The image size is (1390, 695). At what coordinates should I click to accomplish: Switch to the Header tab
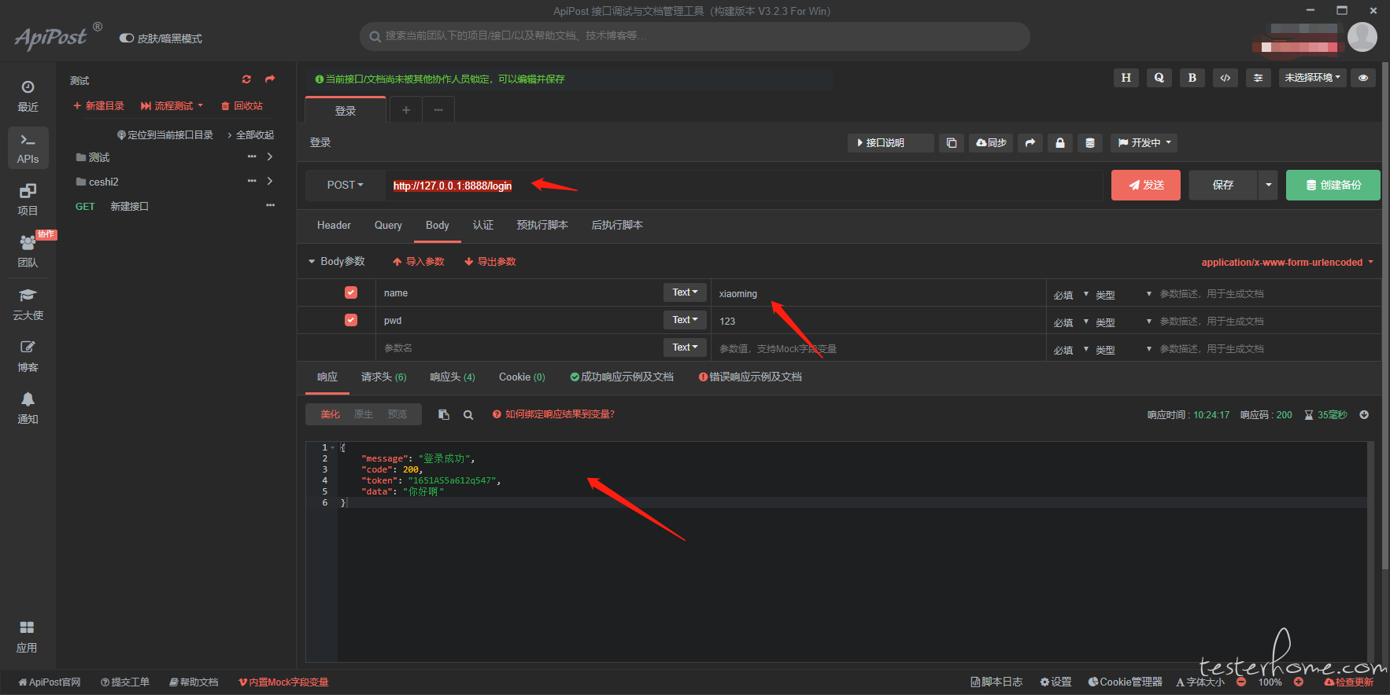[x=334, y=225]
